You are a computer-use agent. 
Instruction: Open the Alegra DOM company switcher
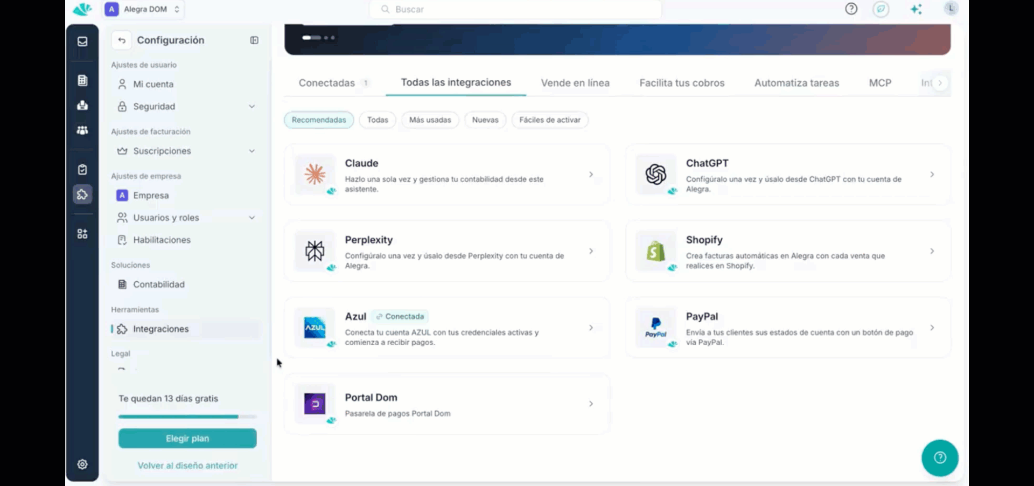point(143,9)
